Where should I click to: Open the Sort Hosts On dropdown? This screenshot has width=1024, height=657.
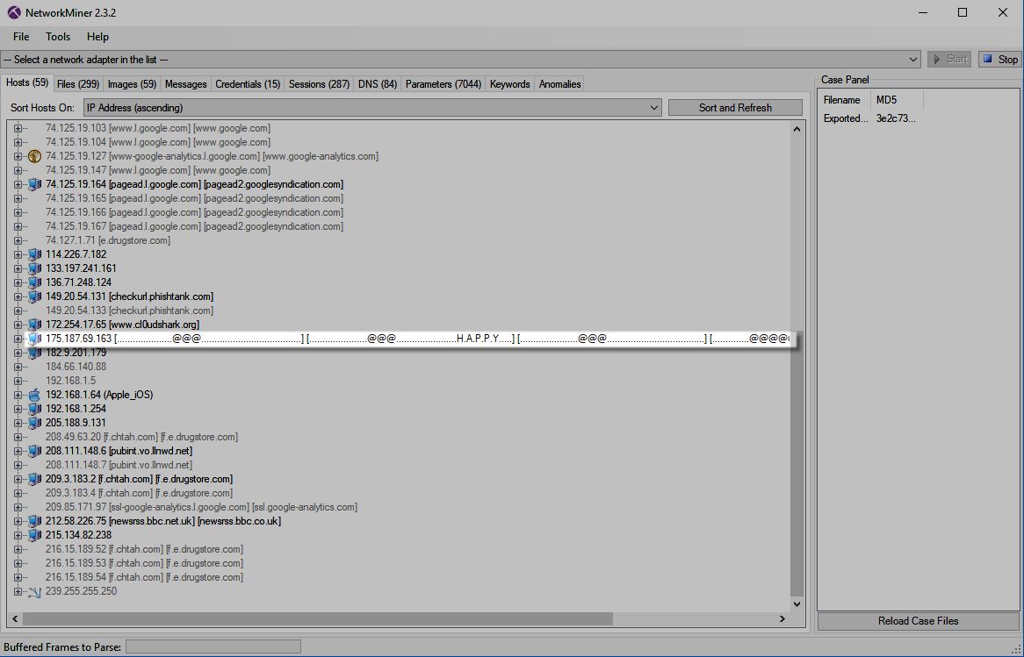(653, 108)
